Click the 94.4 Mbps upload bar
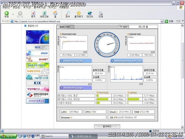 [x=135, y=99]
